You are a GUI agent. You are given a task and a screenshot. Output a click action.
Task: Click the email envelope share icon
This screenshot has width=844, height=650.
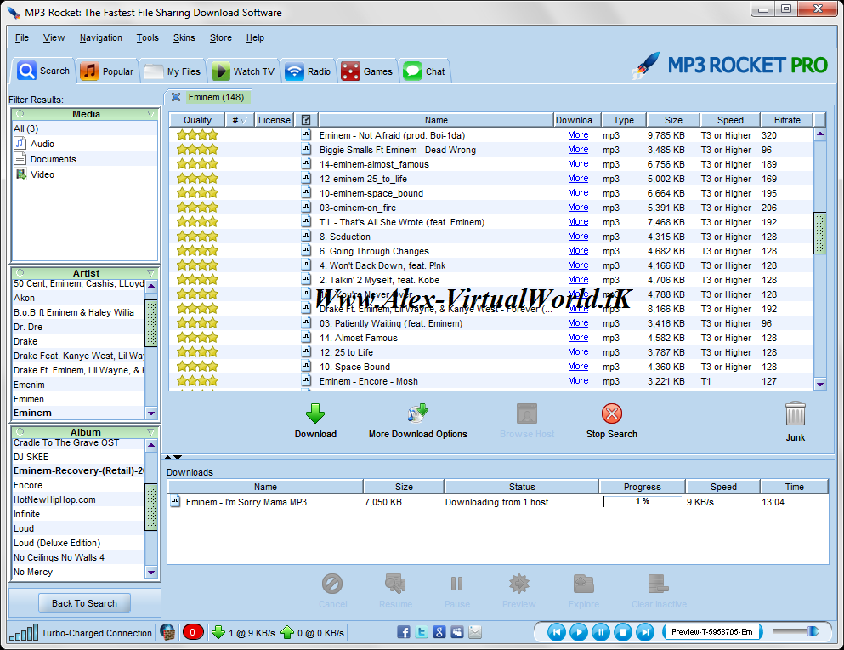coord(475,632)
